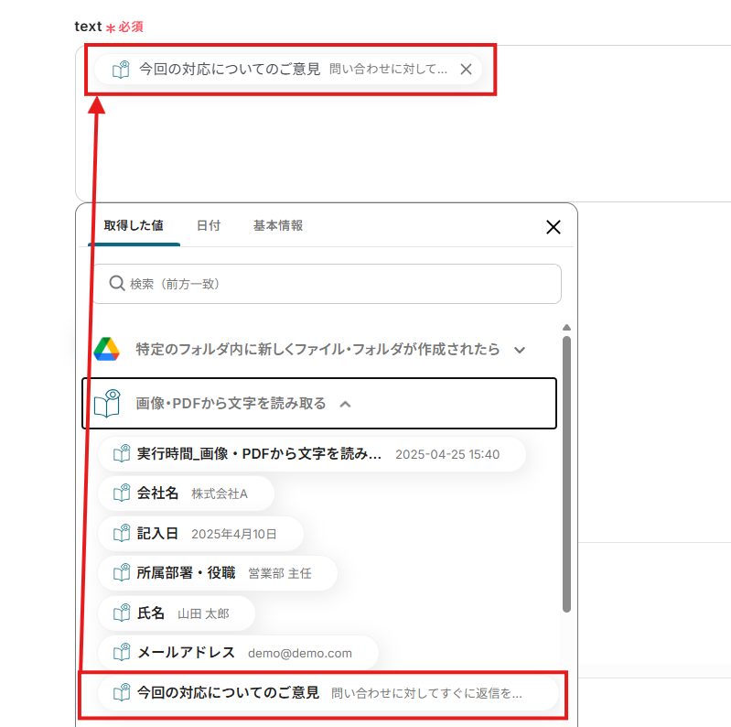Click the magnifier search icon

coord(116,284)
